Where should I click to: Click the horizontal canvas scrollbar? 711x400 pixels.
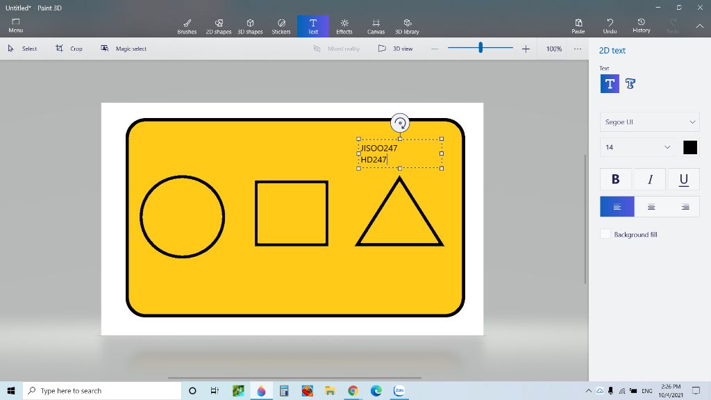pyautogui.click(x=294, y=378)
